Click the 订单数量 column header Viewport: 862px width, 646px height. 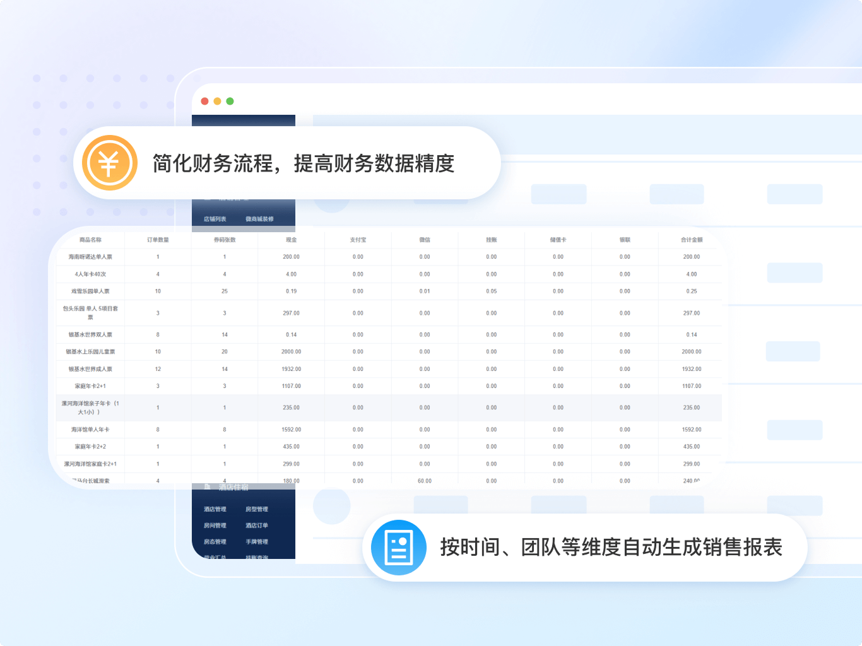pyautogui.click(x=158, y=240)
